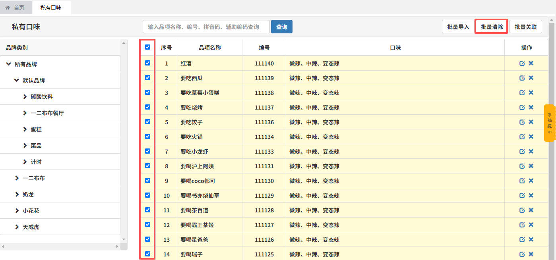Expand the 天威虎 brand node

pos(17,227)
